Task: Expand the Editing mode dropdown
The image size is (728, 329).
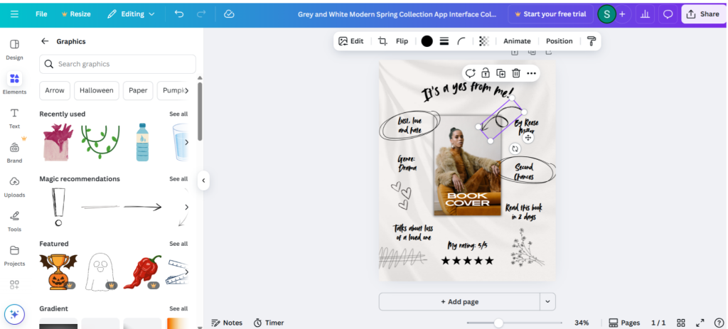Action: pyautogui.click(x=132, y=14)
